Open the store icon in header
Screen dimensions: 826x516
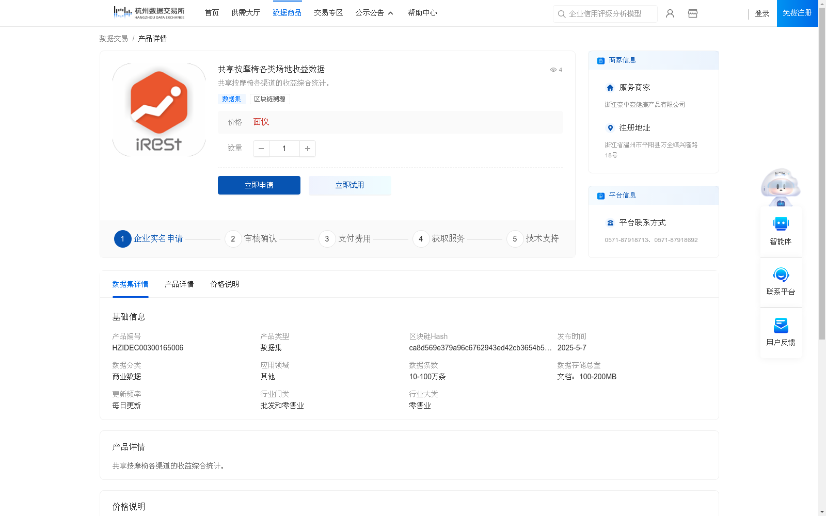click(693, 13)
